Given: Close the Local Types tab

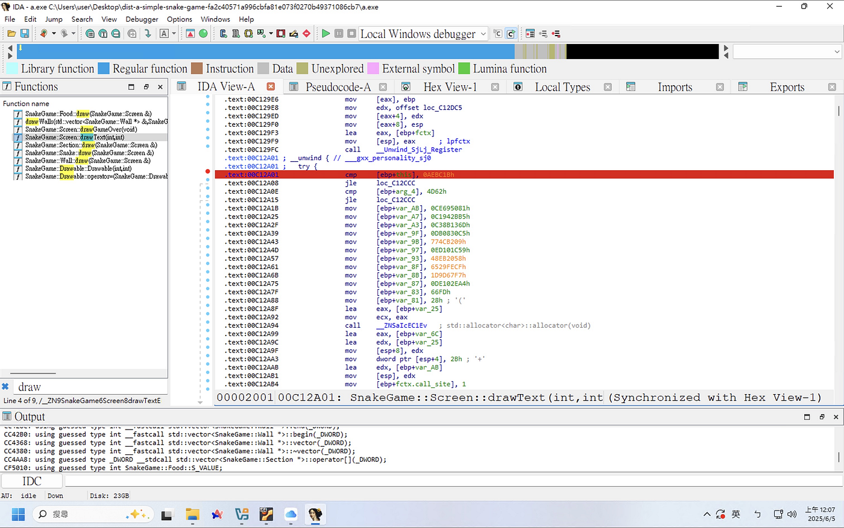Looking at the screenshot, I should tap(608, 87).
